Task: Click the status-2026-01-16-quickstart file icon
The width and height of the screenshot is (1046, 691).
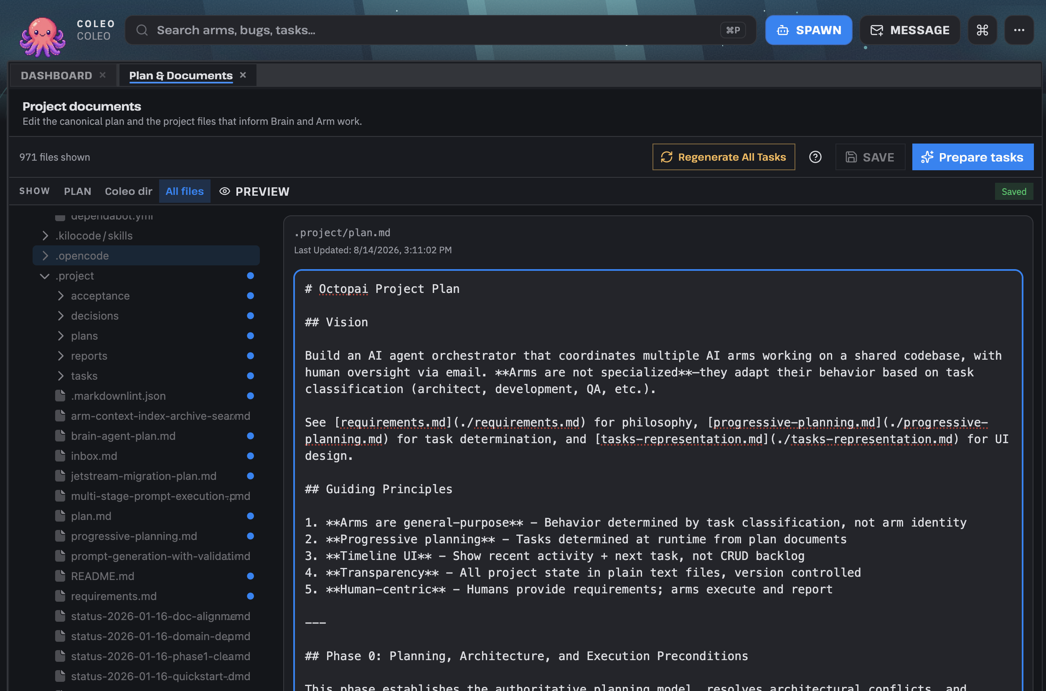Action: (61, 676)
